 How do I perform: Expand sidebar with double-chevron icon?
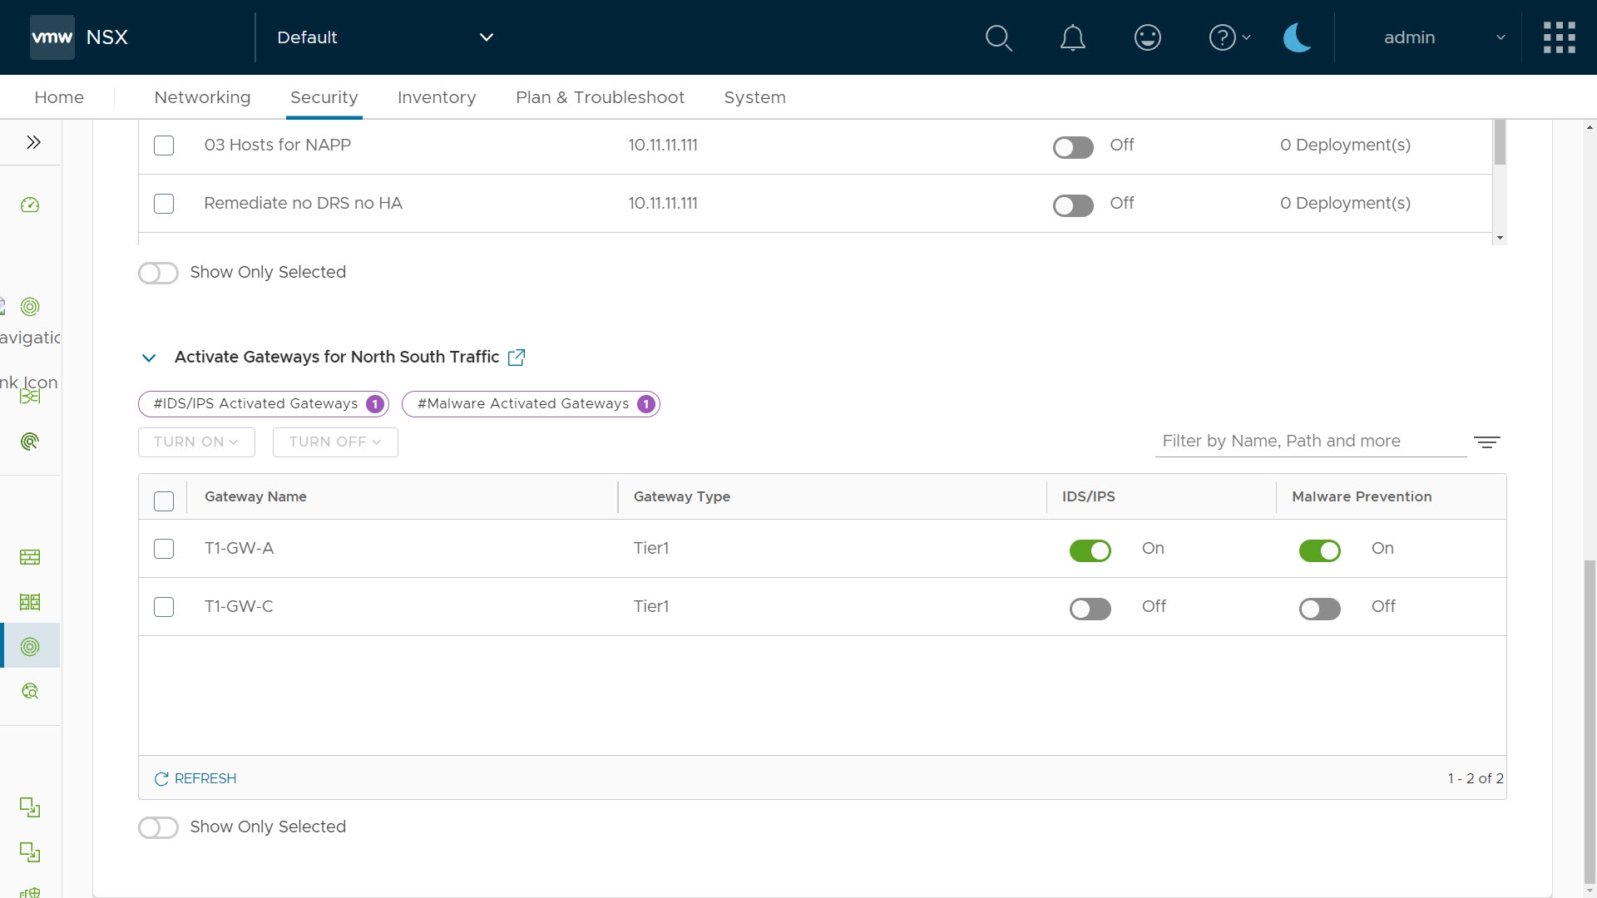coord(33,142)
